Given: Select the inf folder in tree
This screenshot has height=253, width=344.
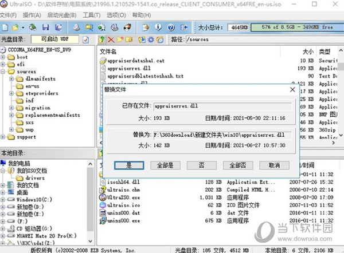Looking at the screenshot, I should click(x=30, y=101).
